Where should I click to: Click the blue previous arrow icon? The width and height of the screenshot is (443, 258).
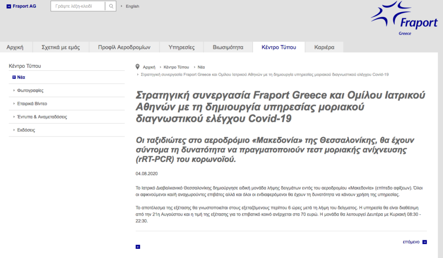pyautogui.click(x=138, y=247)
